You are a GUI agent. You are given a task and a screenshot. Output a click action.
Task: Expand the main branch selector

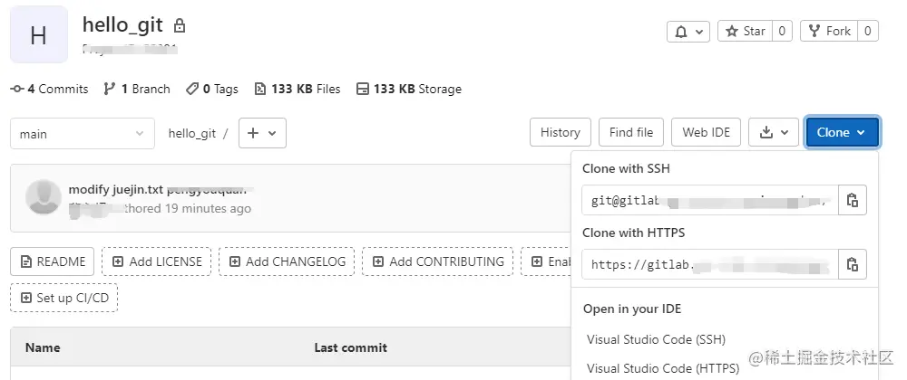click(83, 134)
